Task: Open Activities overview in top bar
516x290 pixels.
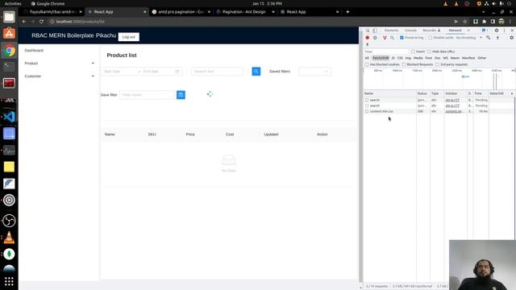Action: pyautogui.click(x=13, y=3)
